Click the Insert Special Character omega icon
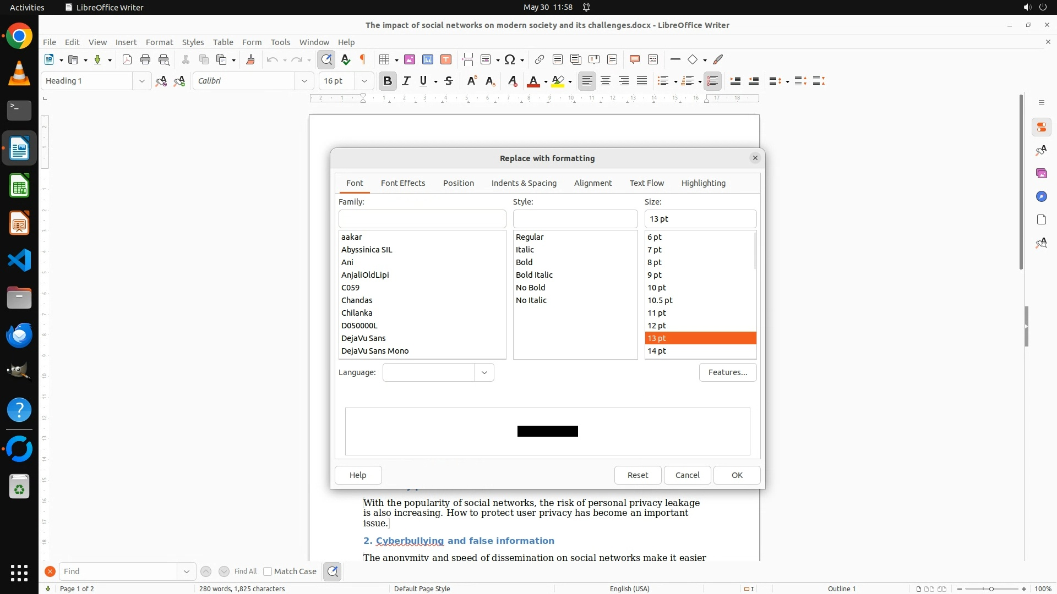 click(x=510, y=60)
